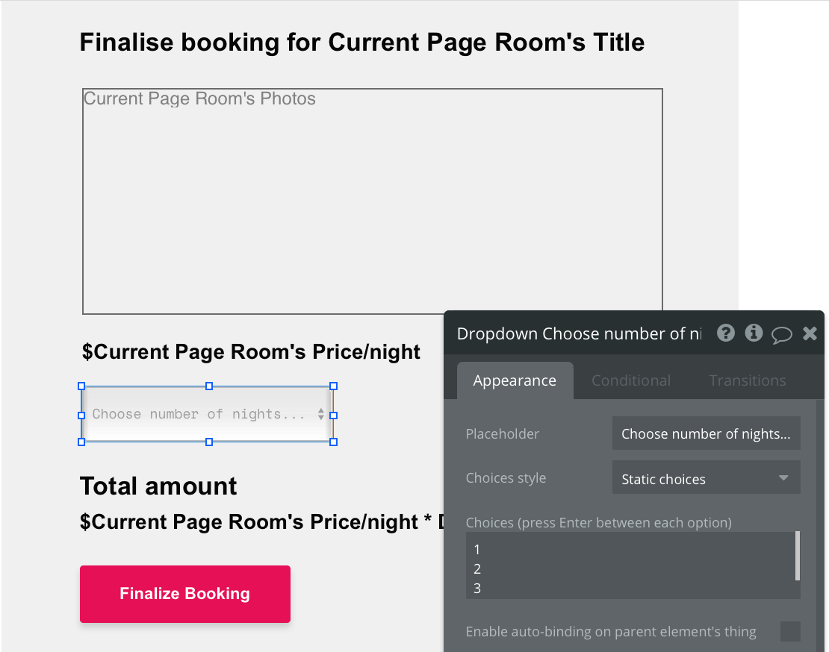The height and width of the screenshot is (652, 829).
Task: Click the Placeholder text input field
Action: (706, 433)
